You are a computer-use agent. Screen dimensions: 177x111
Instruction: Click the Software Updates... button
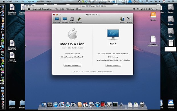point(72,65)
